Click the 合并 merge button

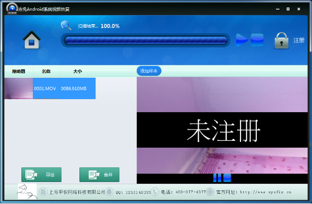point(100,175)
